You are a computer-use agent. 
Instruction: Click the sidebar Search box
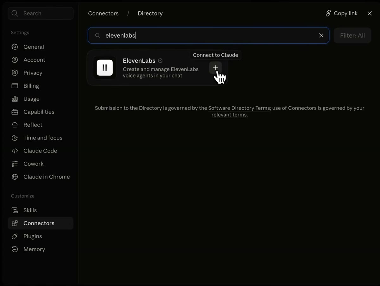[41, 13]
